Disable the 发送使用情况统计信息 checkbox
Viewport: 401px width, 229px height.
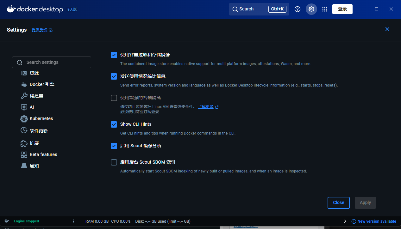coord(114,76)
